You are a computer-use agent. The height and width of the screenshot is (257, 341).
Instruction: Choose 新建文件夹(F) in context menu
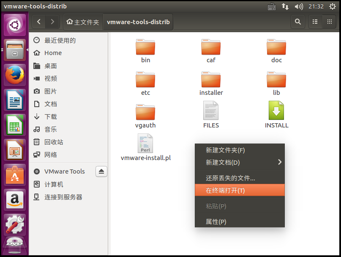click(240, 150)
